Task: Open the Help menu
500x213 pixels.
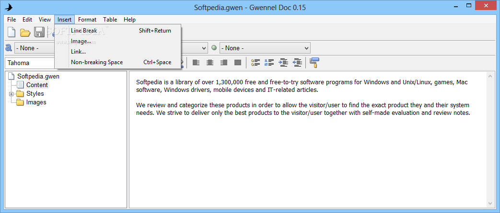Action: [129, 20]
